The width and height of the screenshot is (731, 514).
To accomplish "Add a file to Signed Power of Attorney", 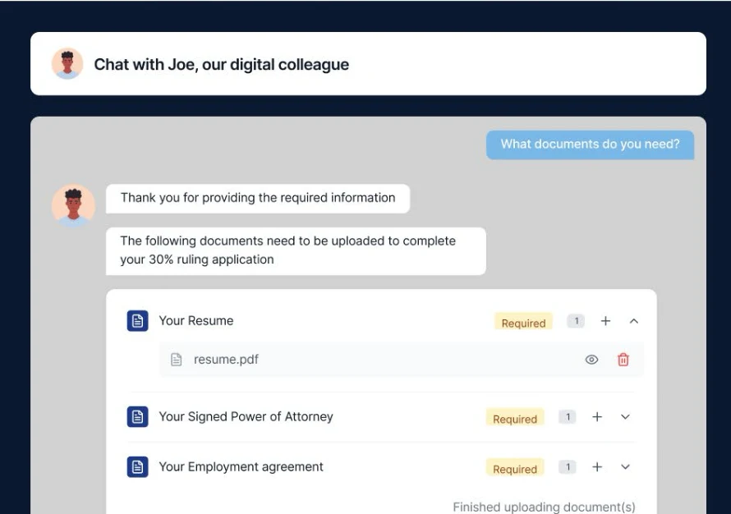I will (597, 416).
